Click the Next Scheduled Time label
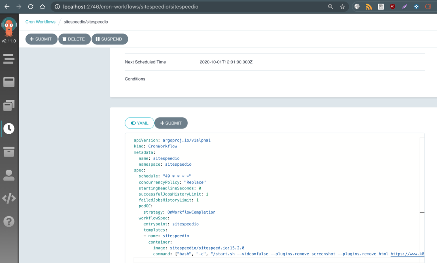 pos(145,62)
